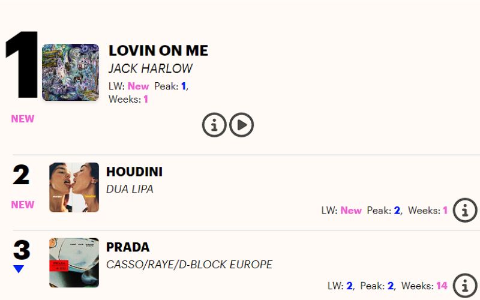Image resolution: width=480 pixels, height=300 pixels.
Task: Open the info icon for Houdini
Action: (x=465, y=211)
